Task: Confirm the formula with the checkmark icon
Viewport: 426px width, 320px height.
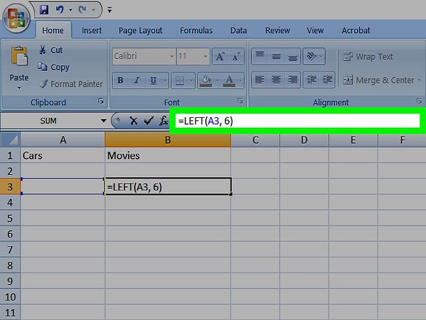Action: tap(148, 121)
